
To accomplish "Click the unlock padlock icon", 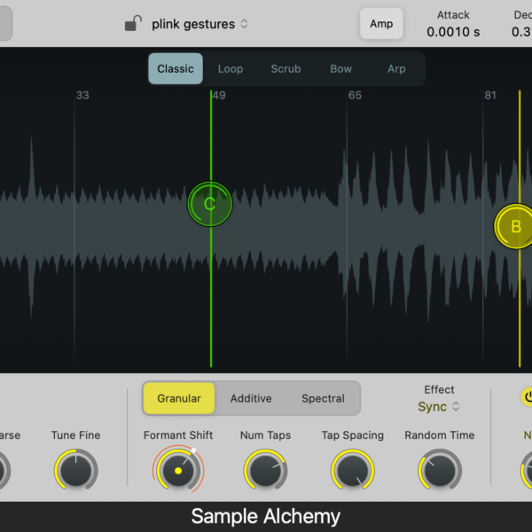I will [133, 23].
